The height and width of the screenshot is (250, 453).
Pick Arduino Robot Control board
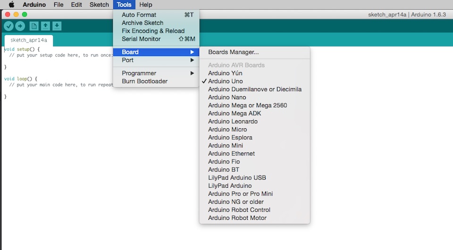254,210
